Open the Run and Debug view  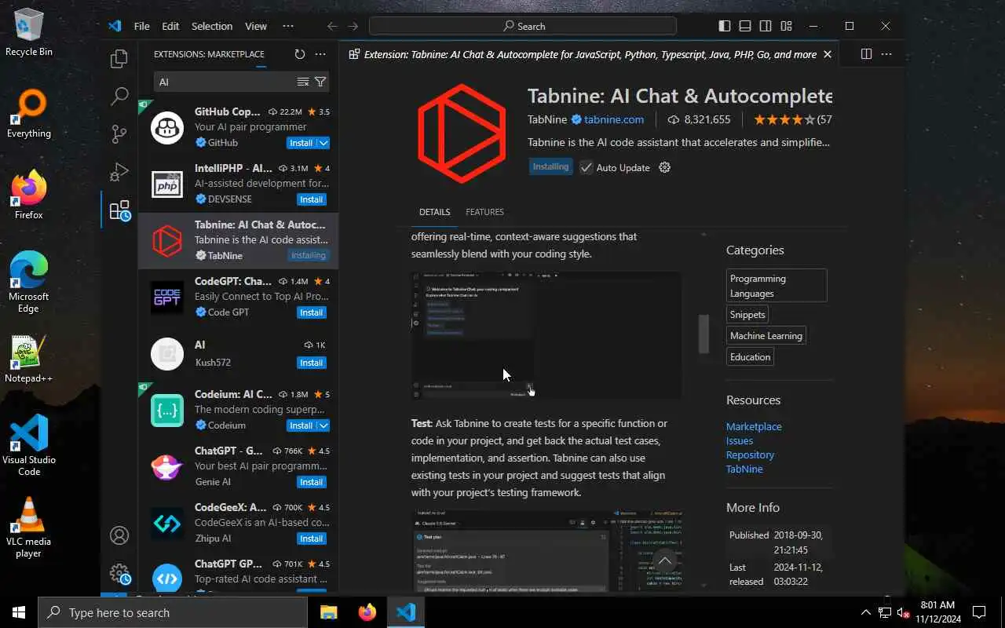point(119,172)
